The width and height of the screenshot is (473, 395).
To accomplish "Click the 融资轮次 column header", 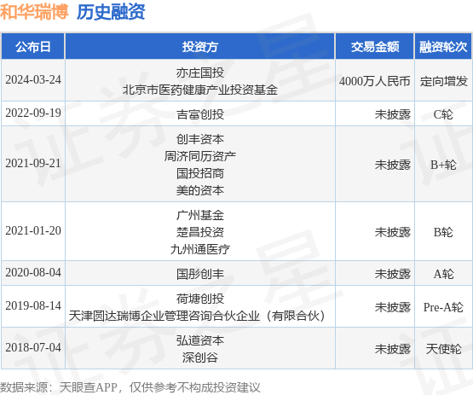I will click(443, 47).
